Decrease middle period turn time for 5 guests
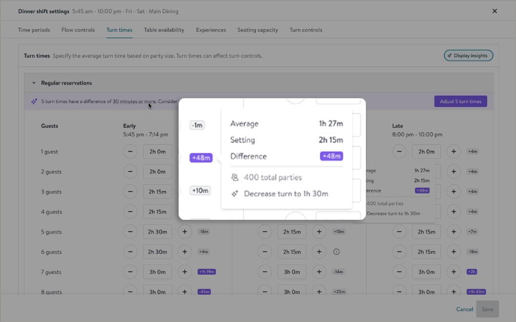 coord(265,232)
